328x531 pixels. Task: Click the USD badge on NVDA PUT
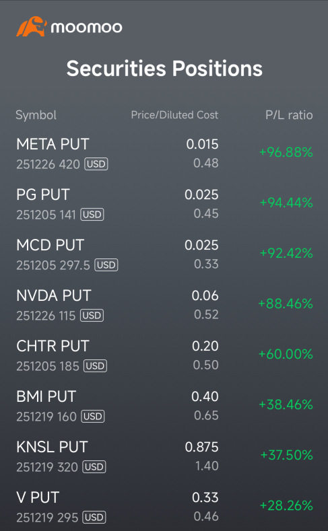coord(92,316)
